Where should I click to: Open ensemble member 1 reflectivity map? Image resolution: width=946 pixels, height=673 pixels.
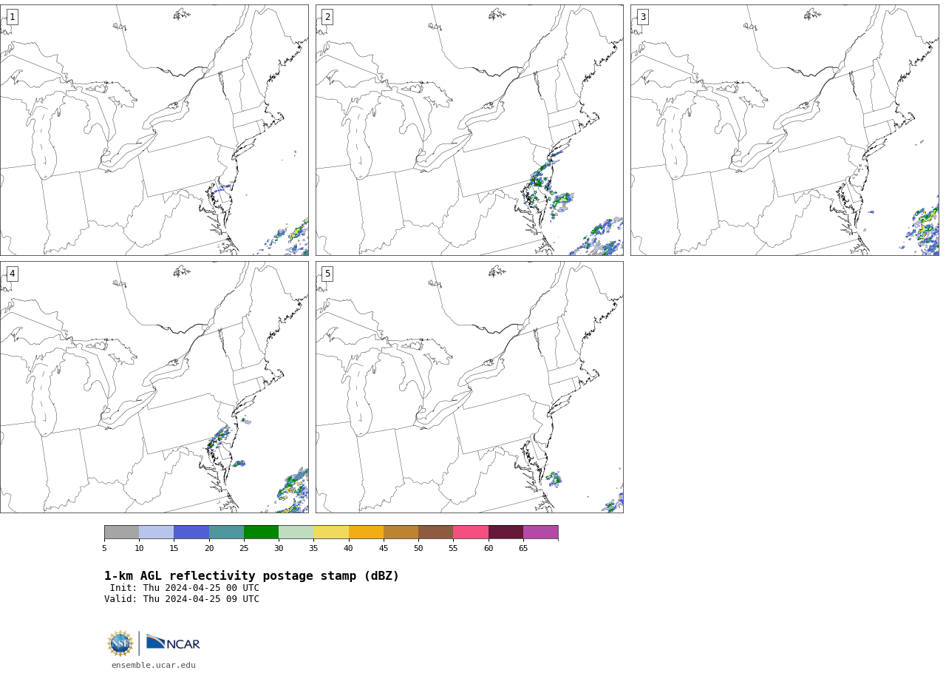coord(154,130)
